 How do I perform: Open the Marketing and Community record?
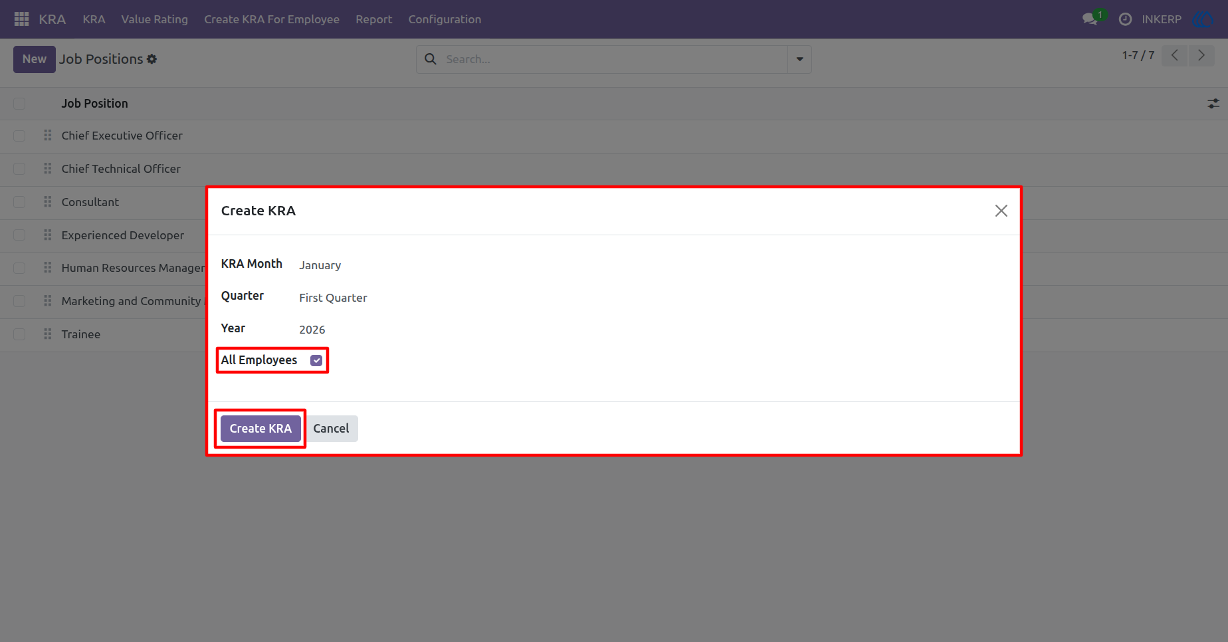pyautogui.click(x=133, y=301)
